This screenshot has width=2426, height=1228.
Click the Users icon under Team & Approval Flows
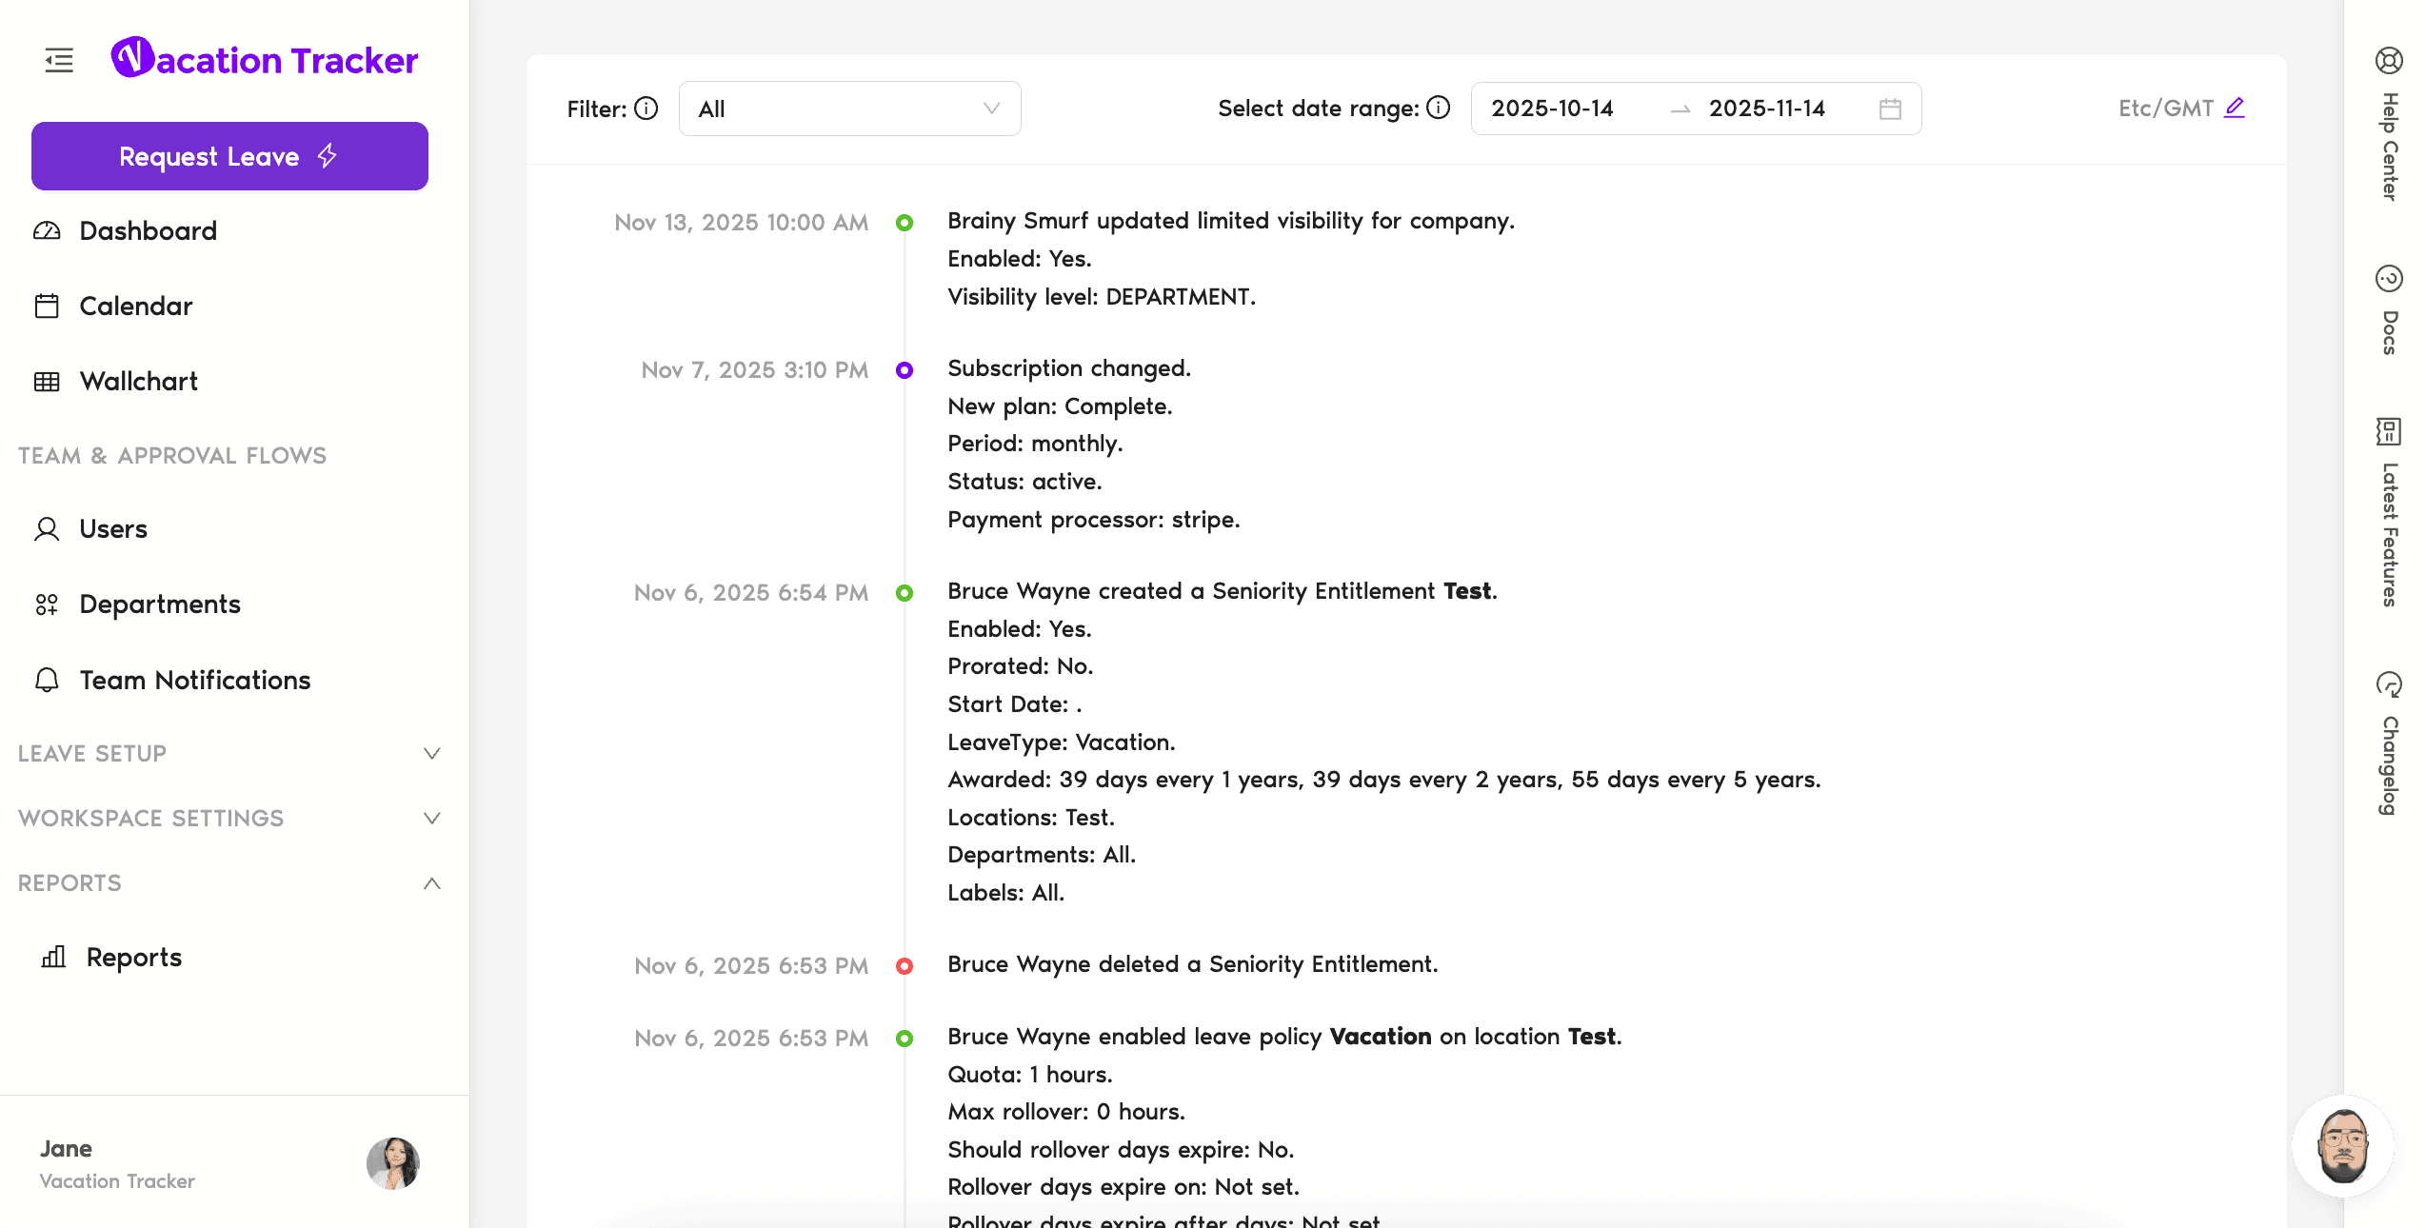click(46, 528)
